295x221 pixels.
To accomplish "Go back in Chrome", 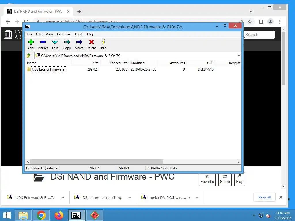I will pyautogui.click(x=8, y=22).
